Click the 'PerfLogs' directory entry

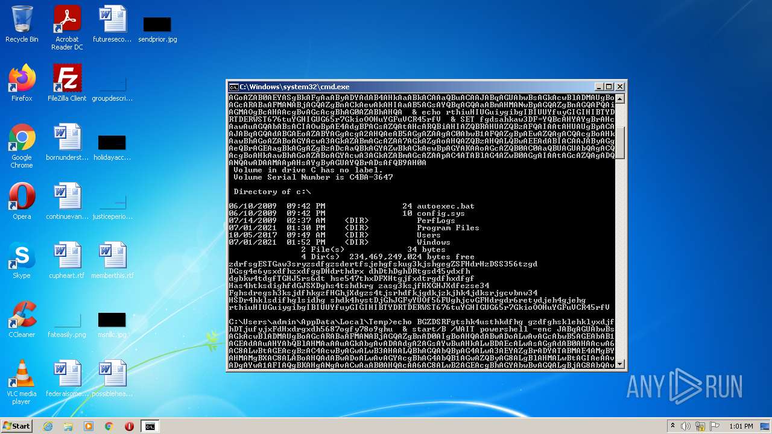coord(436,221)
